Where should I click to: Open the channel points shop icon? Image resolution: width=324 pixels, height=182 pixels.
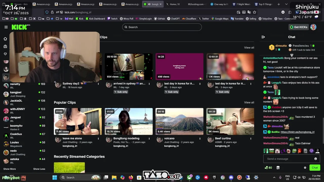pos(278,168)
